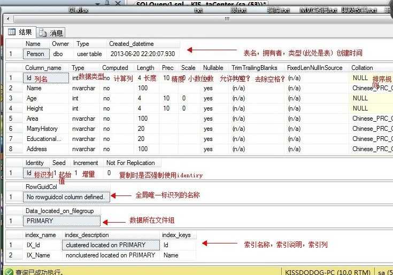Select the MarryHistory cell
The width and height of the screenshot is (393, 275).
click(x=46, y=129)
